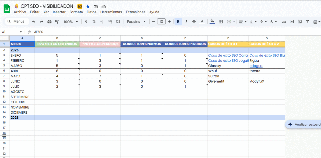Open the Poppins font dropdown

coord(136,22)
